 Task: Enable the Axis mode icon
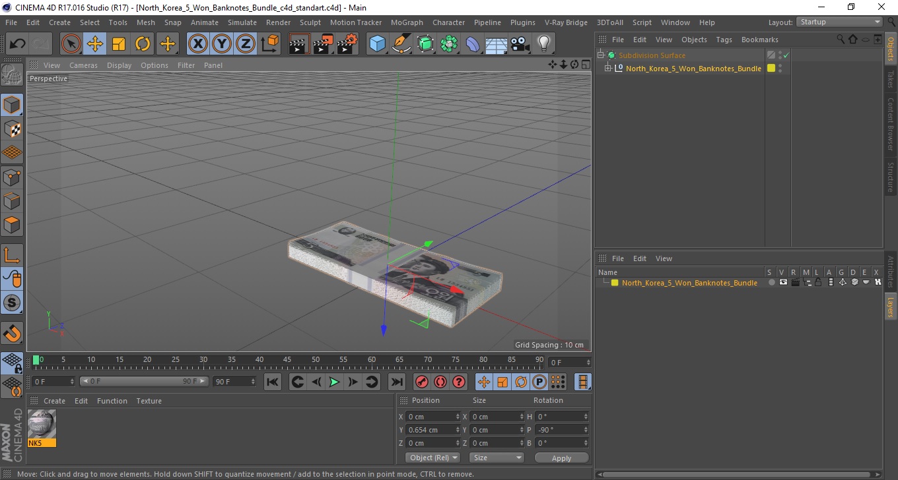(x=12, y=255)
